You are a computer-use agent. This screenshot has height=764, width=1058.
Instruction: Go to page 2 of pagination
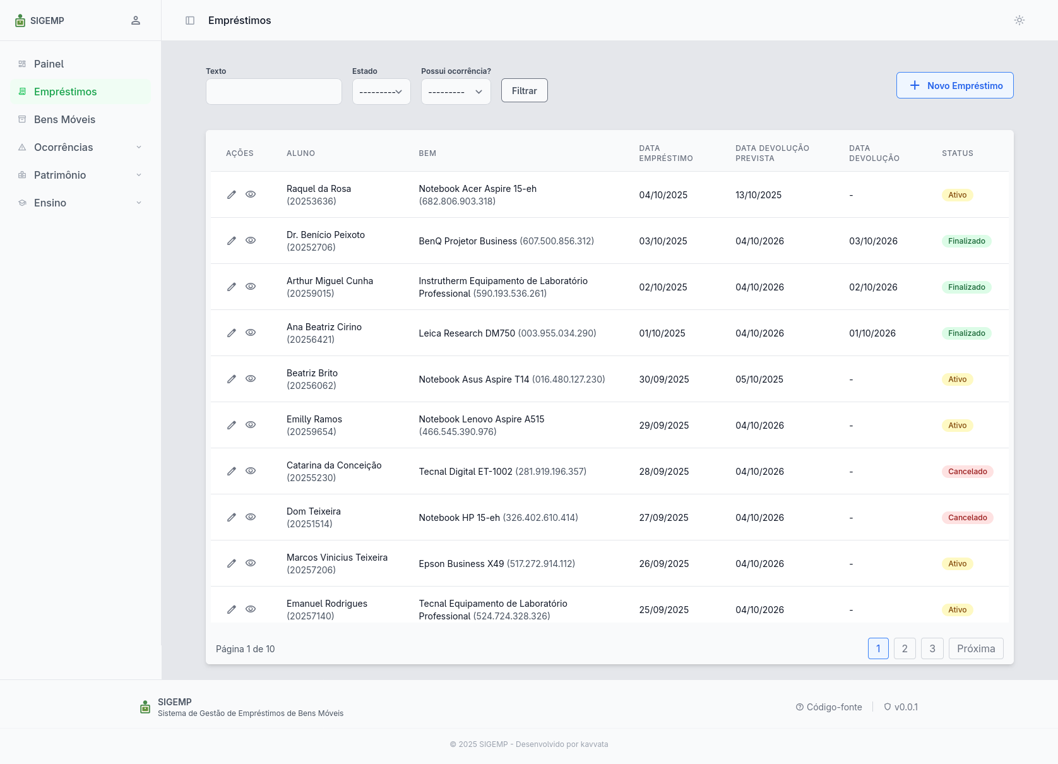click(905, 648)
